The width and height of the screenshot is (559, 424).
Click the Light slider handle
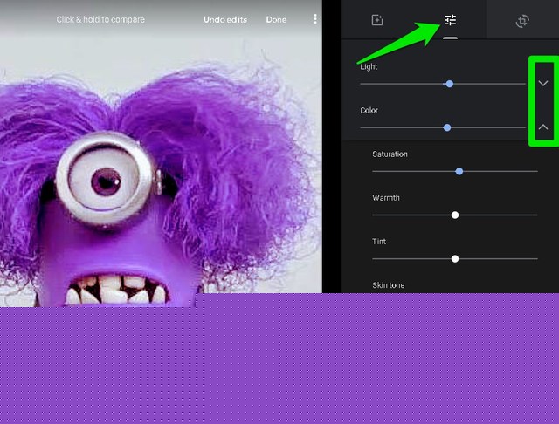click(x=449, y=84)
